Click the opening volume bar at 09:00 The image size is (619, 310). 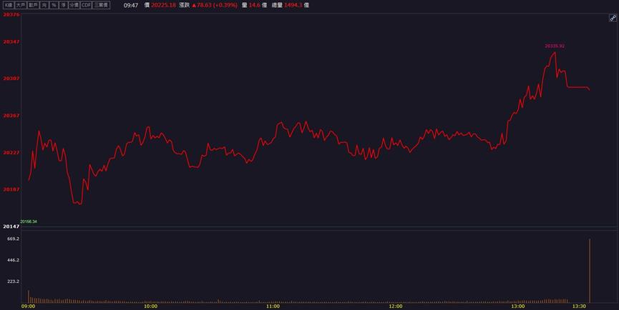click(x=29, y=296)
